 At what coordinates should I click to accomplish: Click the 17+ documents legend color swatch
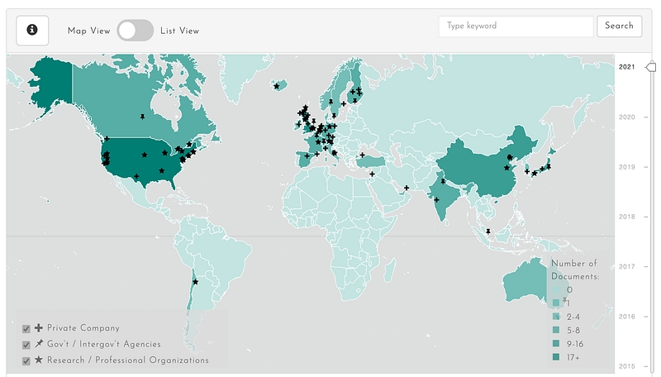point(555,356)
